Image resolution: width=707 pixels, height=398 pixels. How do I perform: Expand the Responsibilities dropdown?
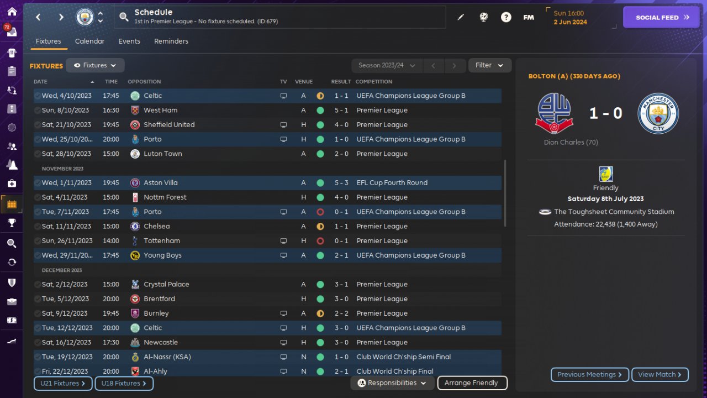(x=392, y=383)
